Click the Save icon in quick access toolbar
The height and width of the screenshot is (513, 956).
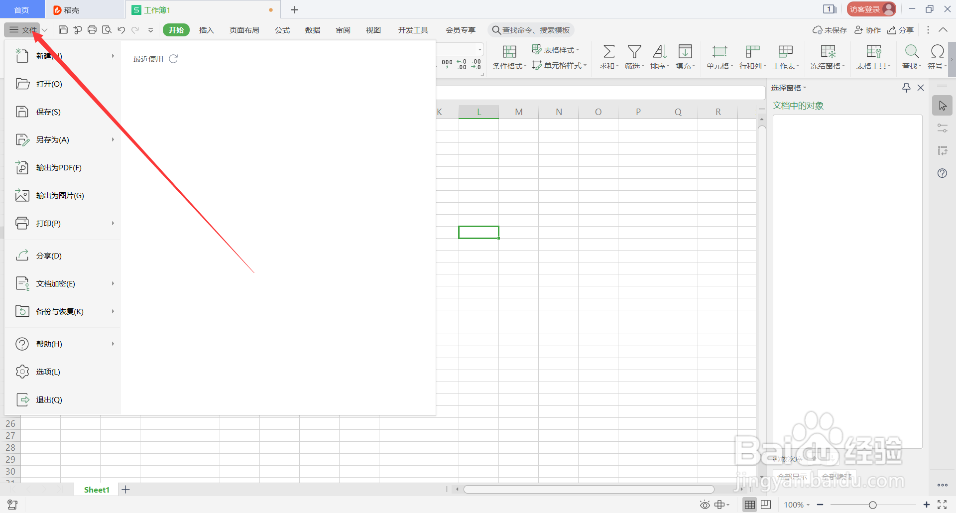pyautogui.click(x=63, y=30)
